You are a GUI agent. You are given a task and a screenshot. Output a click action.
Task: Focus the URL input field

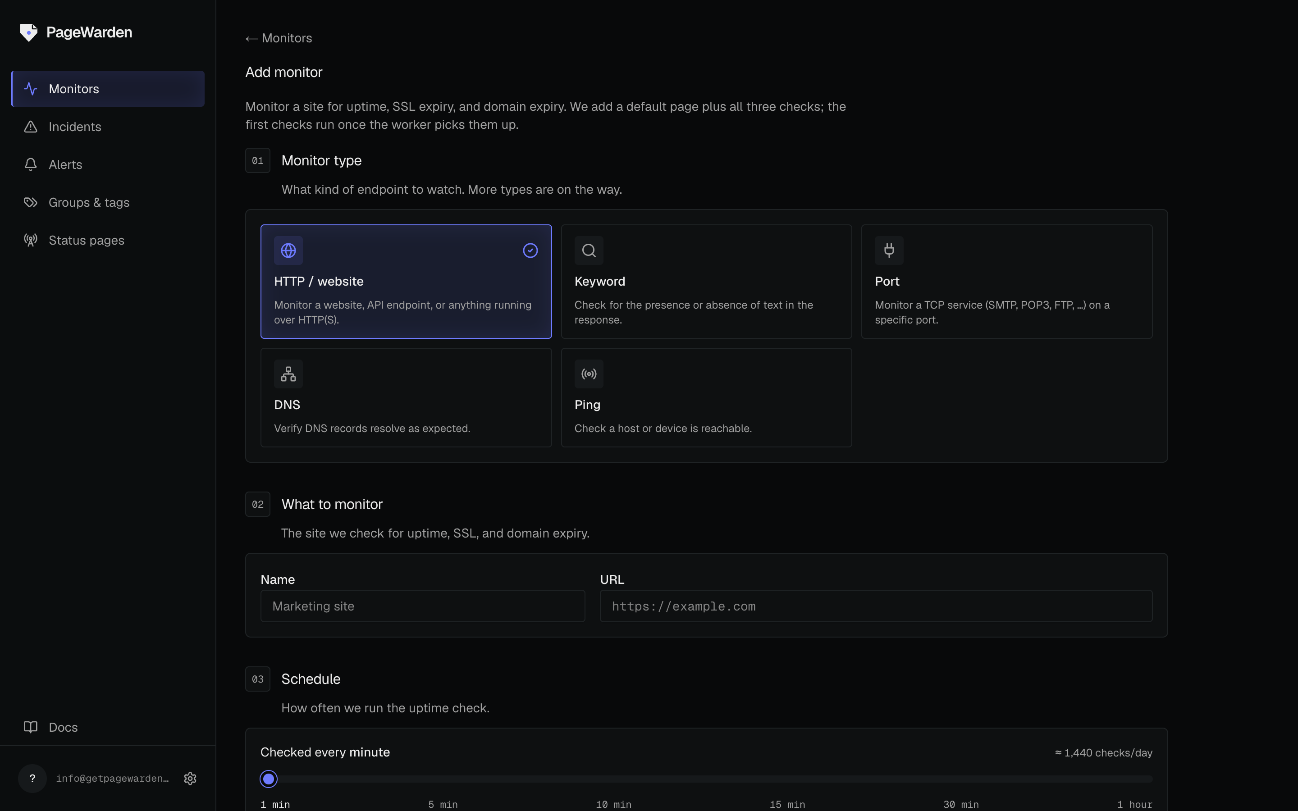876,606
